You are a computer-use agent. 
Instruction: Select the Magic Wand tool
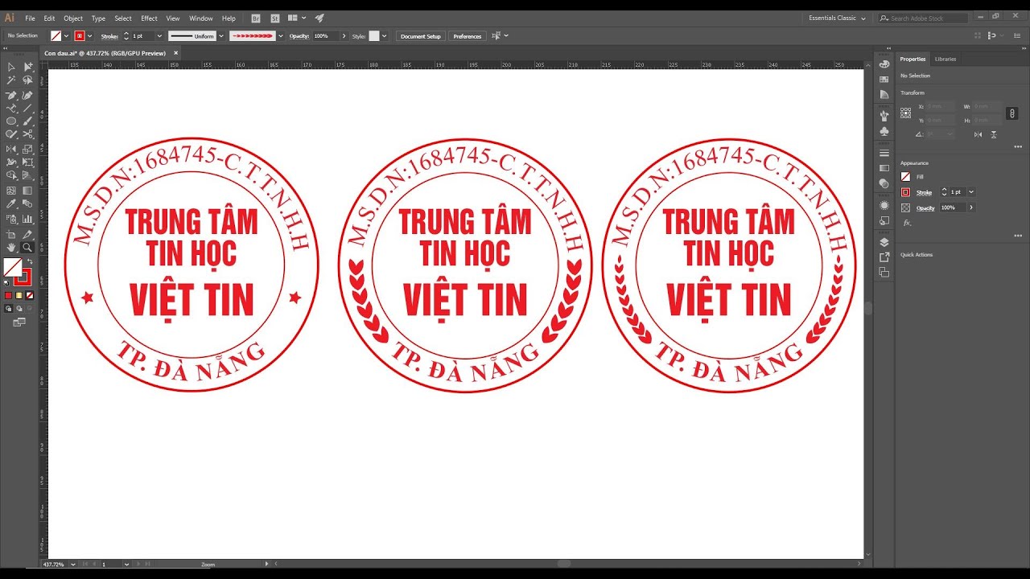coord(11,80)
